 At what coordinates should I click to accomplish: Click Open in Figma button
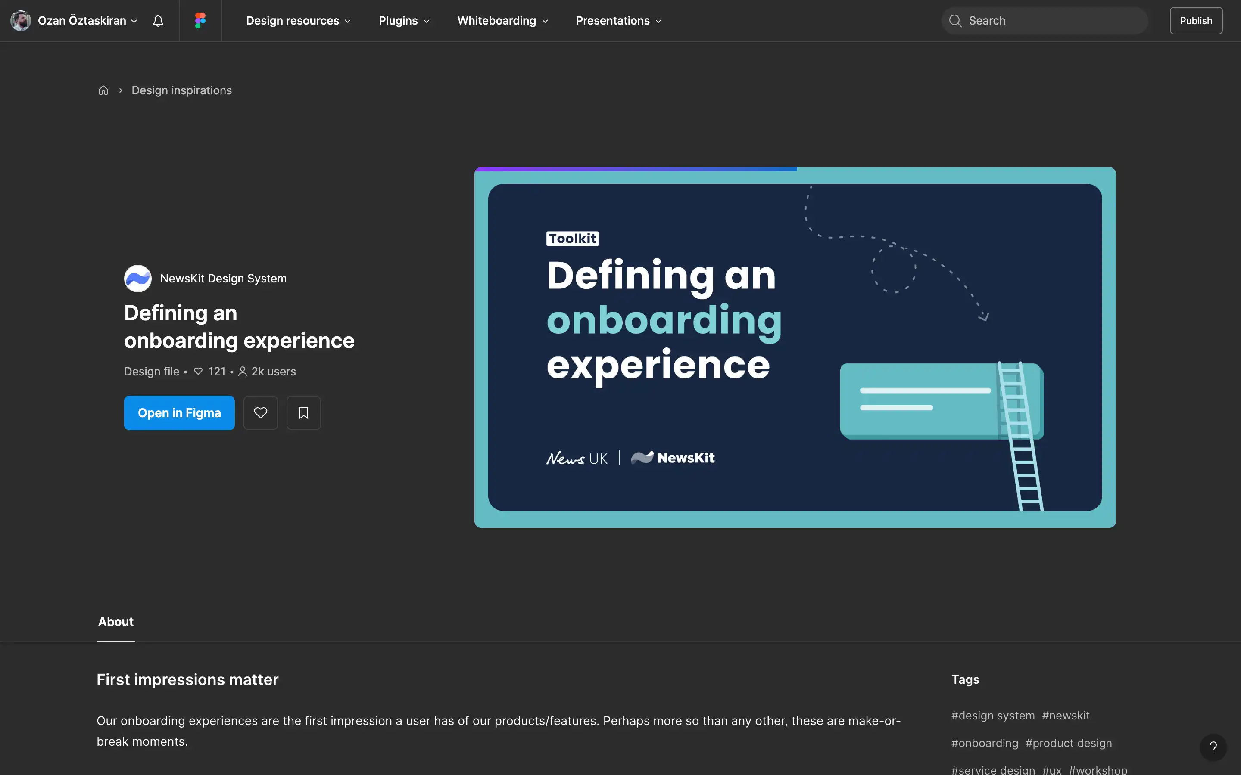click(180, 412)
